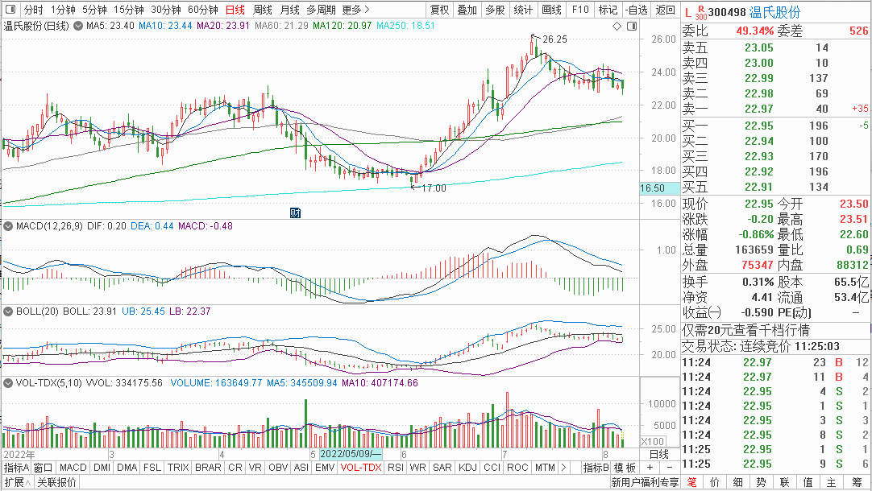The image size is (872, 491).
Task: Switch to the 15分钟 period
Action: pos(129,10)
